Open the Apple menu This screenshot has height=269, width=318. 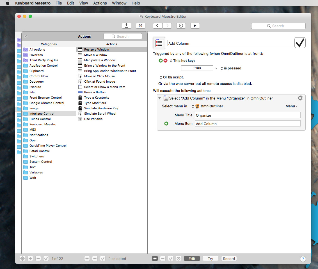(8, 3)
